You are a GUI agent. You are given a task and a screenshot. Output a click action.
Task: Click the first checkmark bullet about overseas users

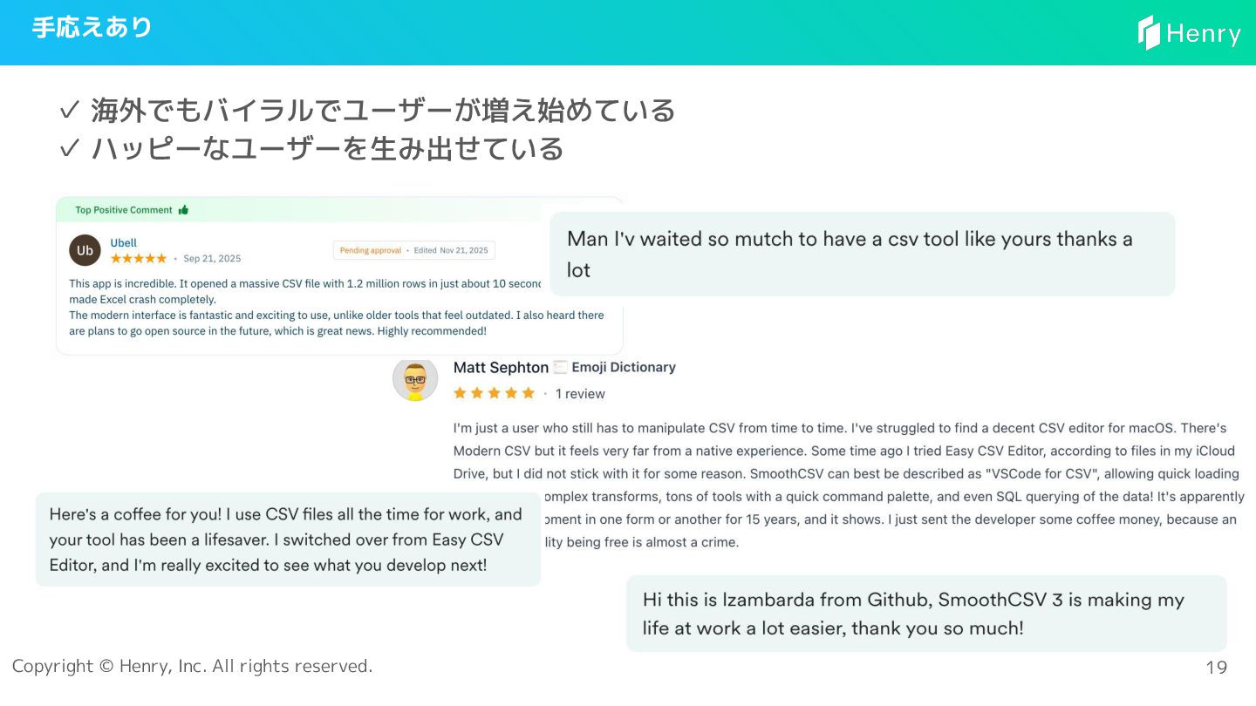point(70,111)
